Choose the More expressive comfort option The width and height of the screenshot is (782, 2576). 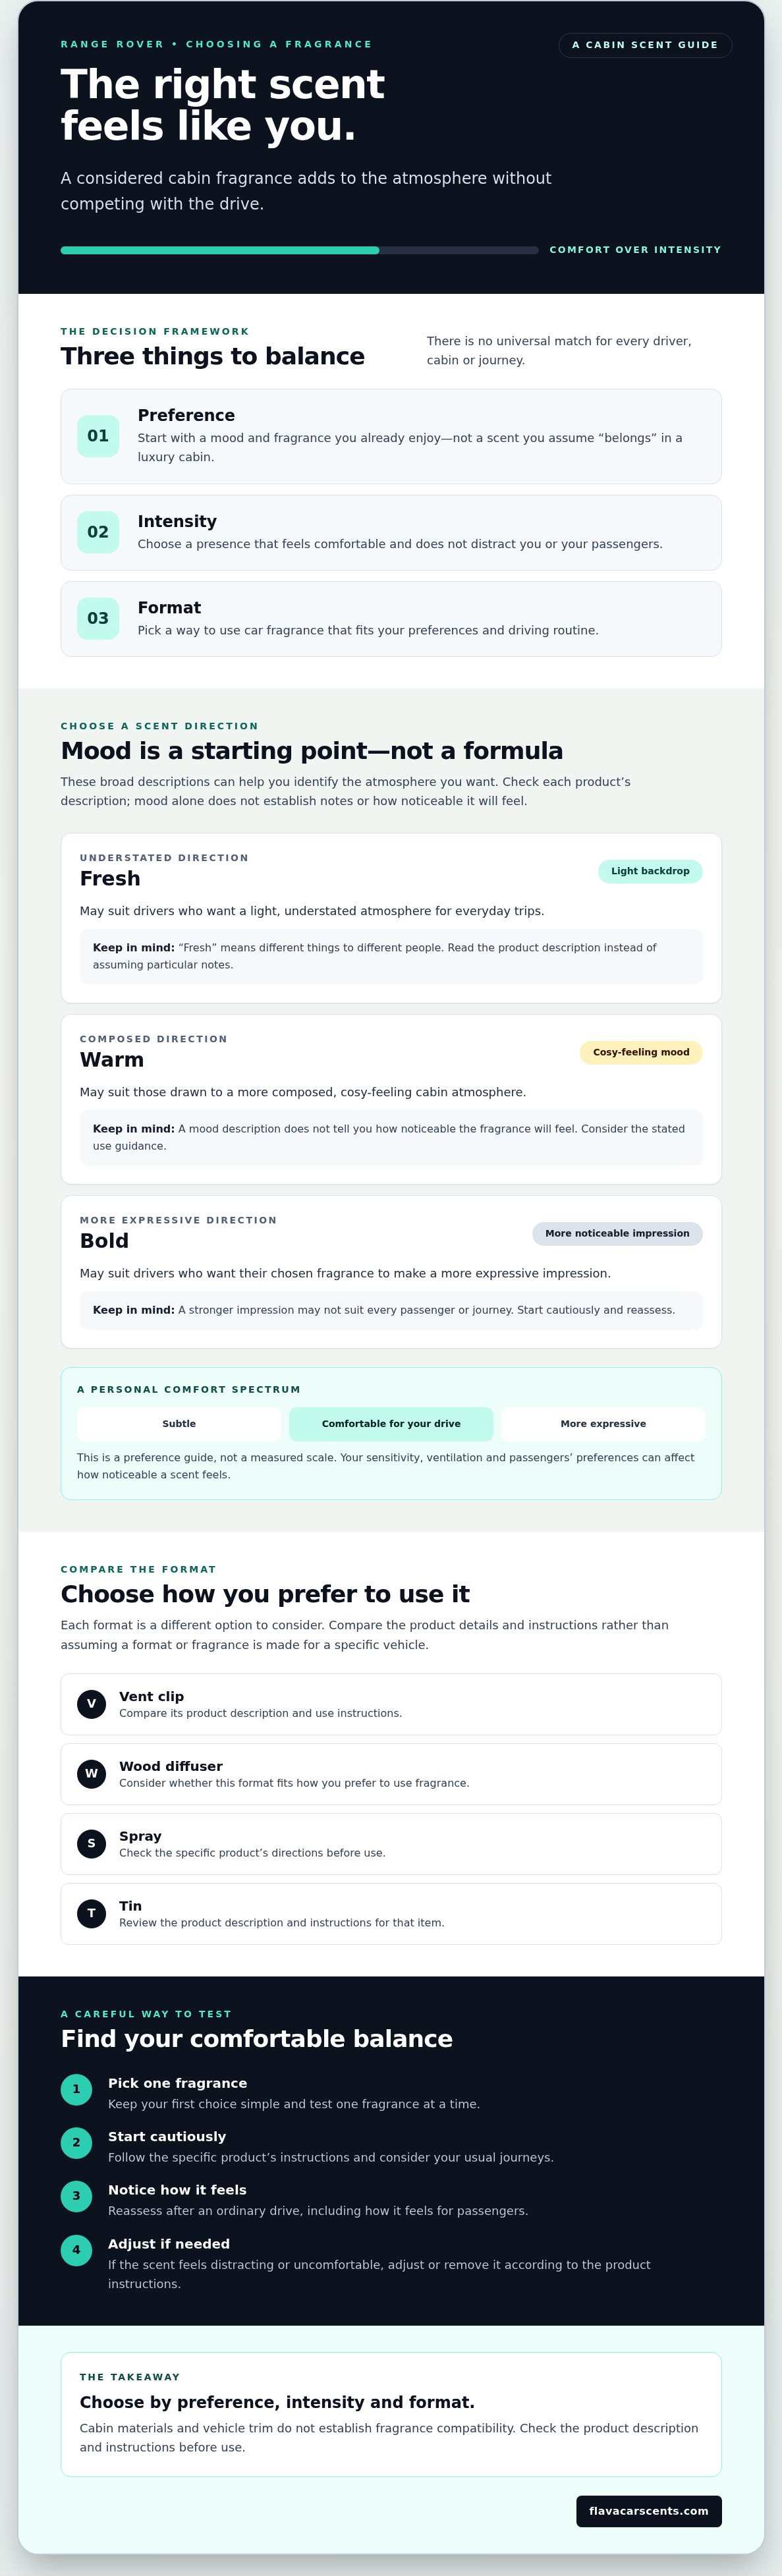point(603,1424)
